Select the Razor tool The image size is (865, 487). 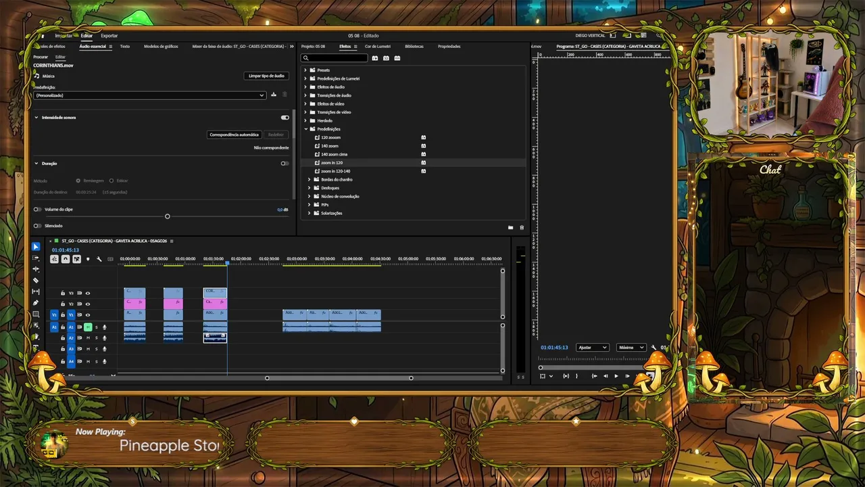(36, 280)
